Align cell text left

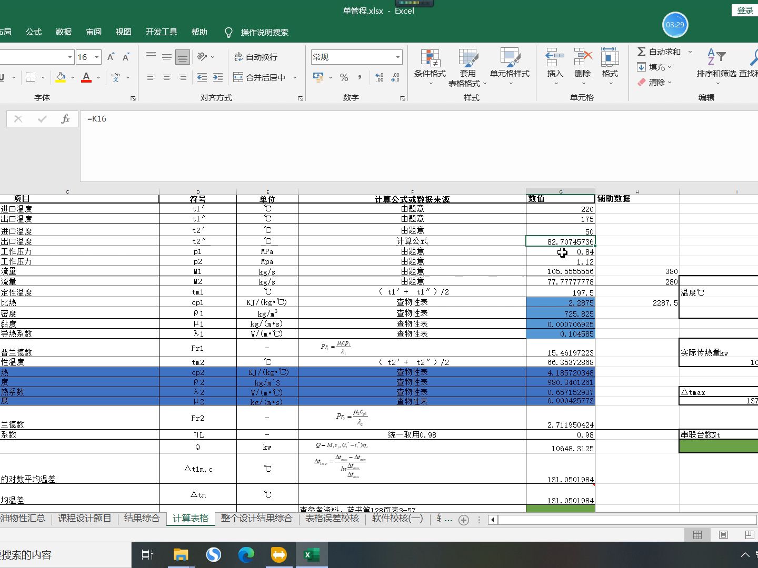tap(151, 77)
